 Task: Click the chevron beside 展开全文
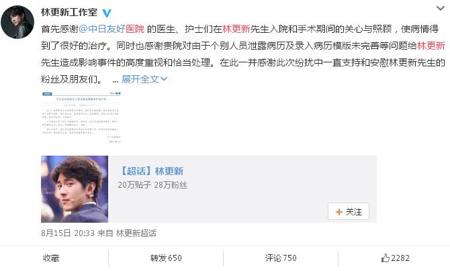[x=164, y=79]
